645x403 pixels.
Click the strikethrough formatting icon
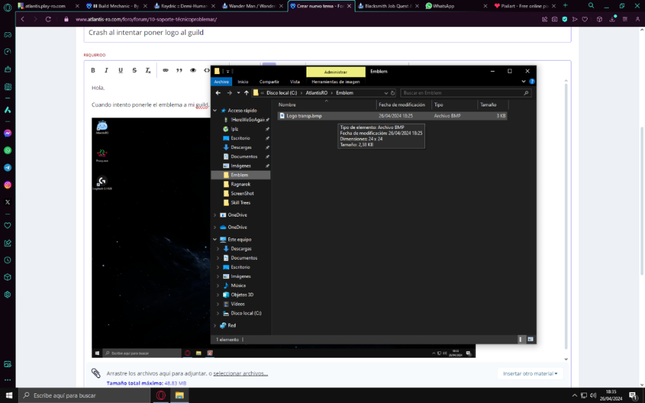134,70
